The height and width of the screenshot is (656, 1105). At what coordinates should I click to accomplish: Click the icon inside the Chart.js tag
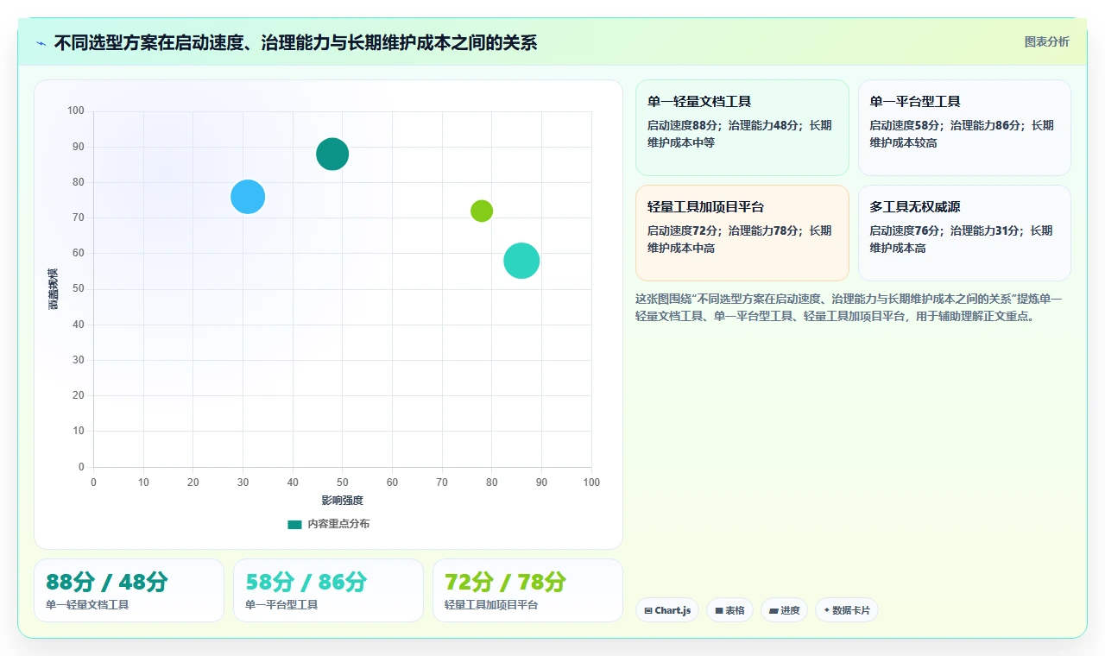coord(648,611)
